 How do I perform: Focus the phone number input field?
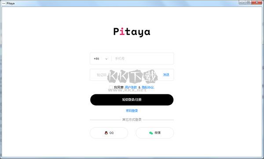(x=143, y=59)
